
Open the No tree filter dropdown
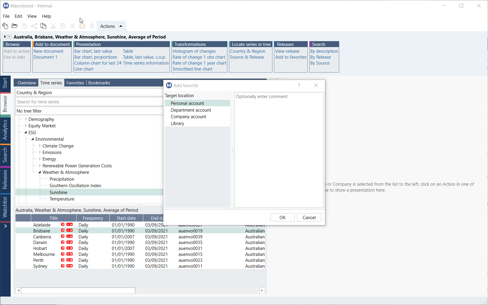(x=89, y=111)
